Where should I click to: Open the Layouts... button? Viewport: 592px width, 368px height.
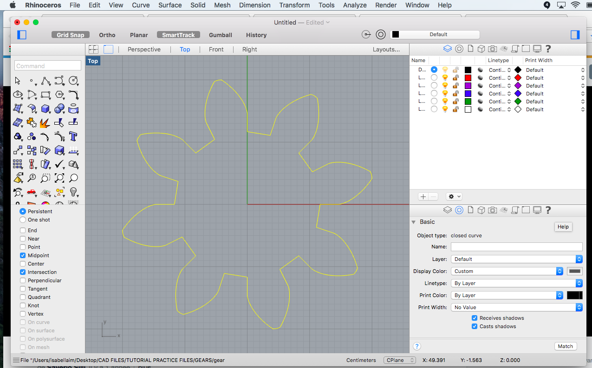coord(386,49)
